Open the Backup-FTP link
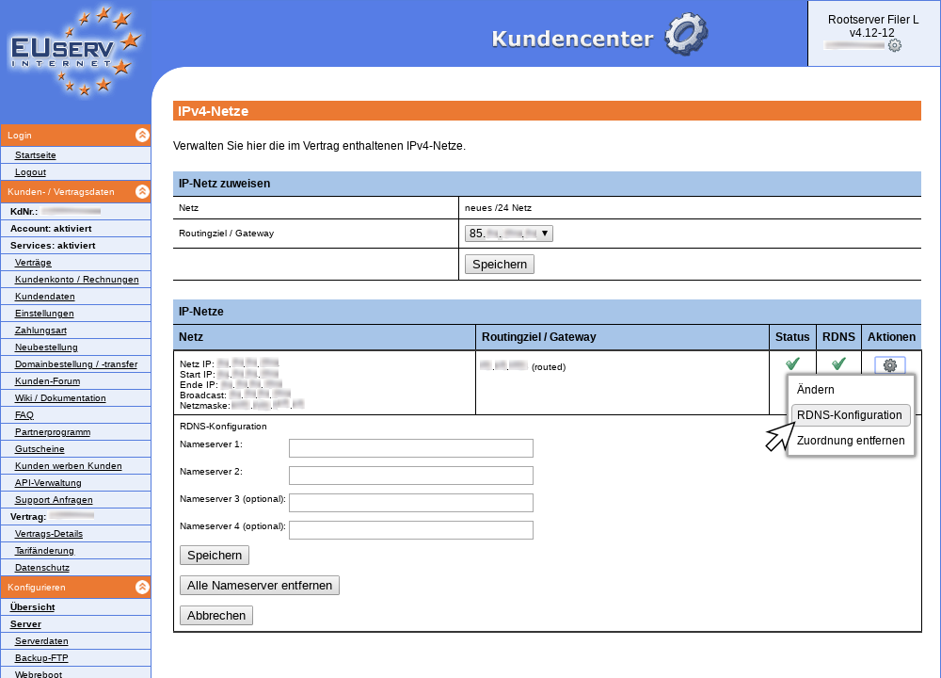Image resolution: width=941 pixels, height=678 pixels. coord(41,658)
